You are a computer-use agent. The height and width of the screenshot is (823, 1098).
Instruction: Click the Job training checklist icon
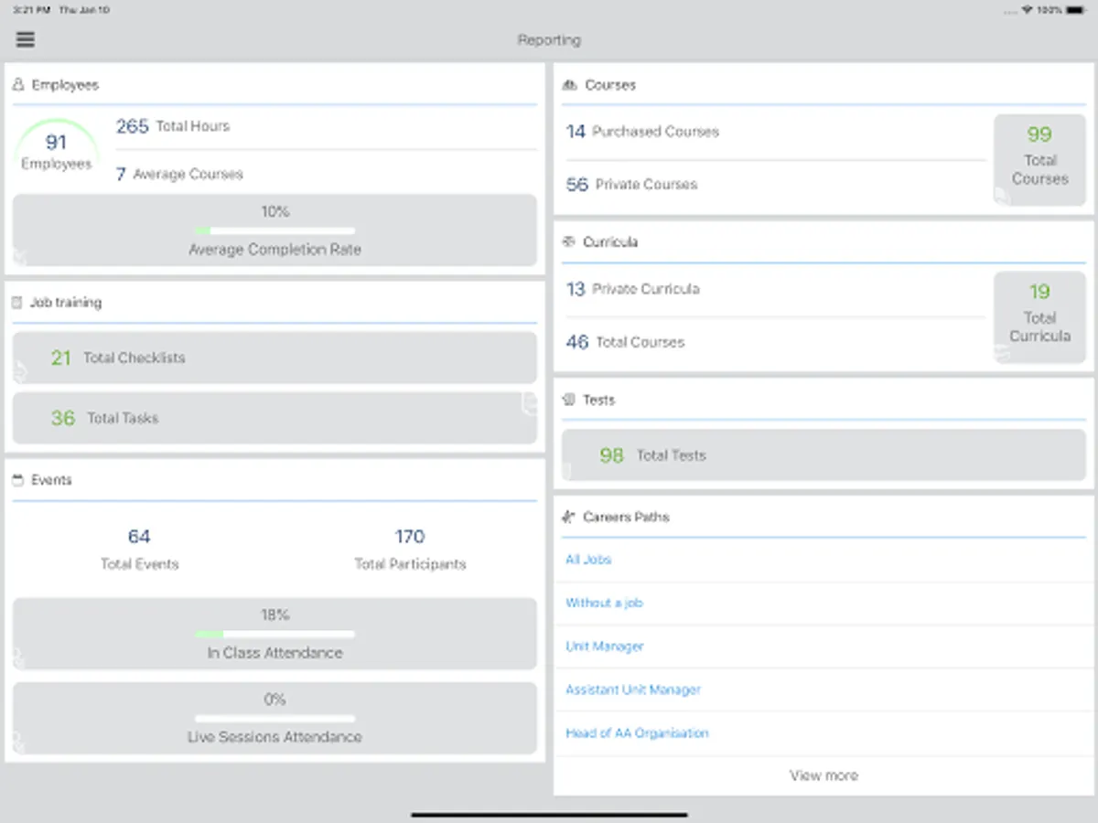(16, 302)
